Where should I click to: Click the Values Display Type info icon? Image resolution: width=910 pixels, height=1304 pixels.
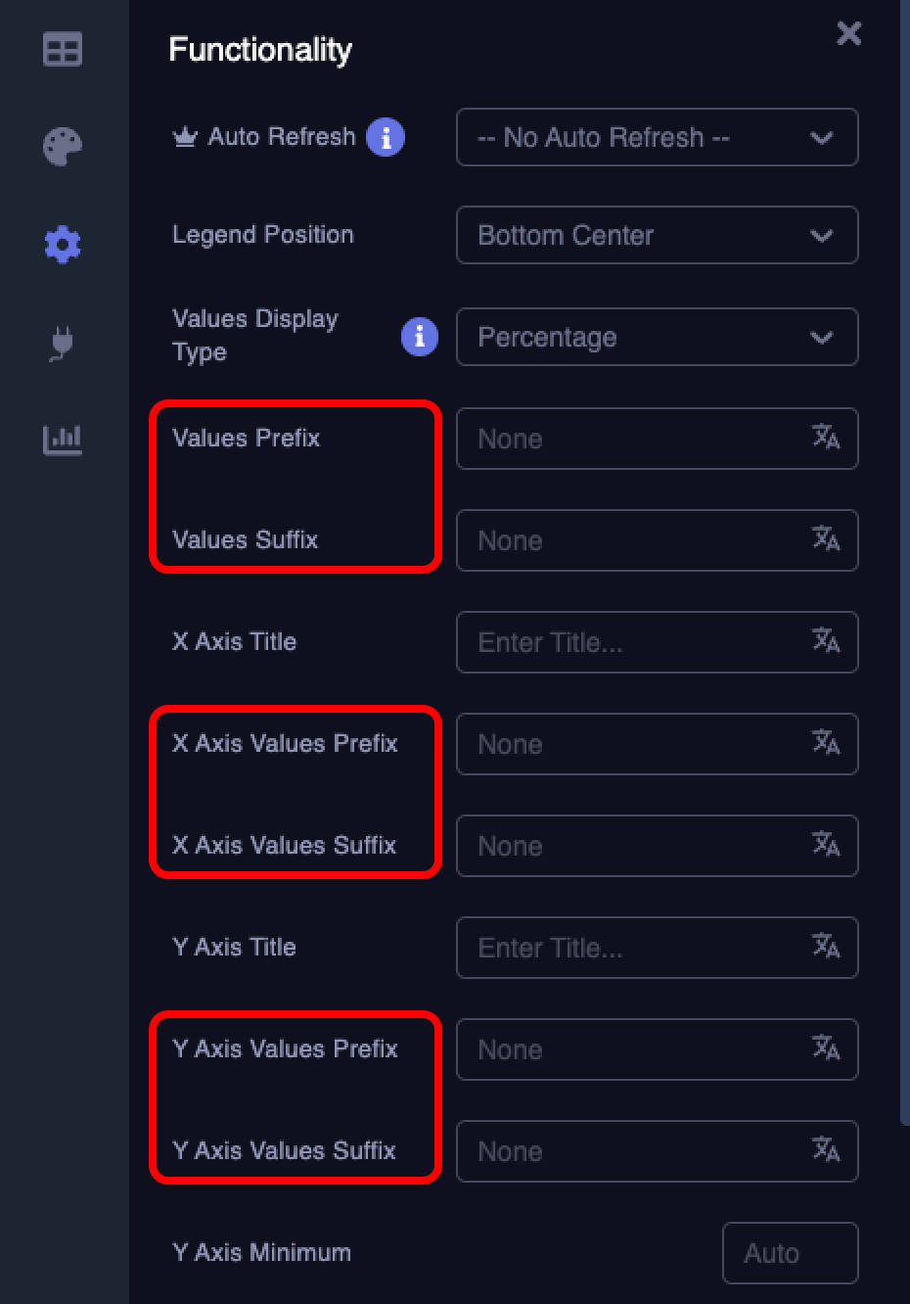point(420,337)
